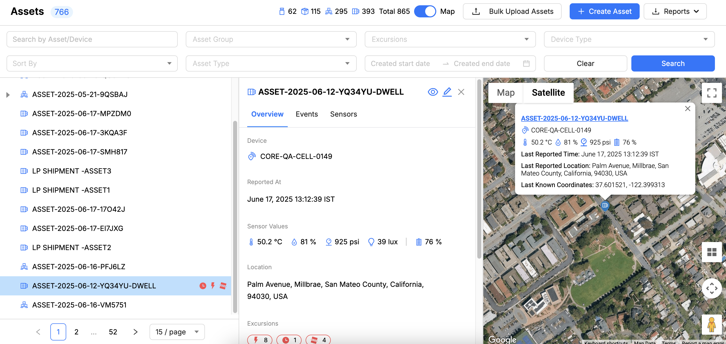This screenshot has height=344, width=726.
Task: Click the Create Asset button
Action: [x=604, y=12]
